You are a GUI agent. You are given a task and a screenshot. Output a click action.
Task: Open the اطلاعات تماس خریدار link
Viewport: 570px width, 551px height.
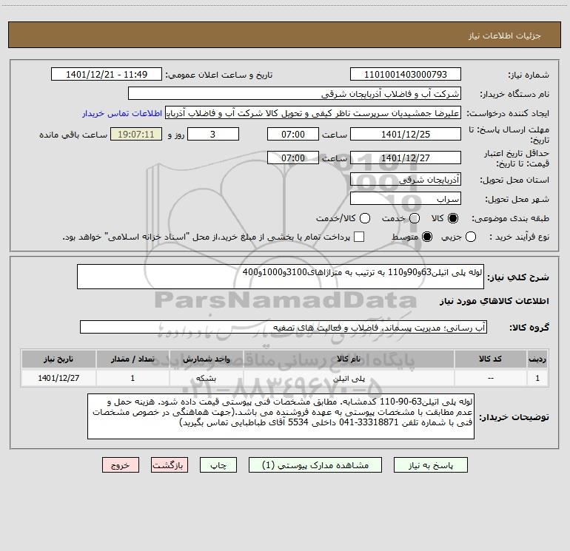coord(122,113)
